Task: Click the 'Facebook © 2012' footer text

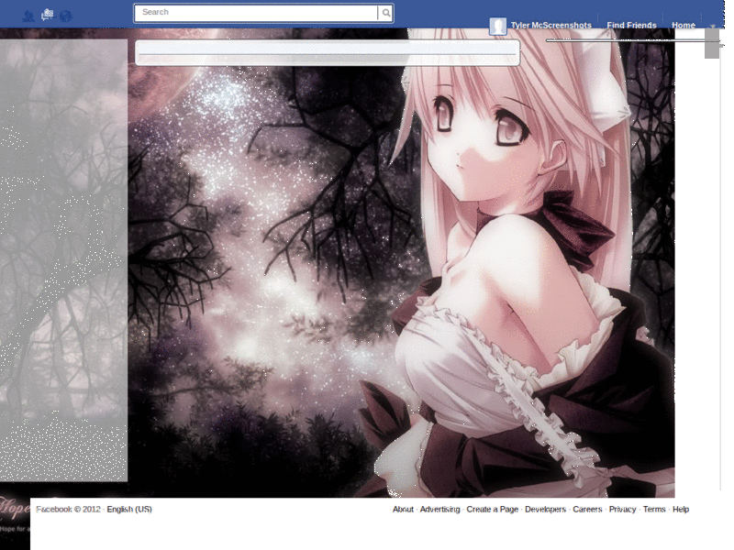Action: click(68, 510)
